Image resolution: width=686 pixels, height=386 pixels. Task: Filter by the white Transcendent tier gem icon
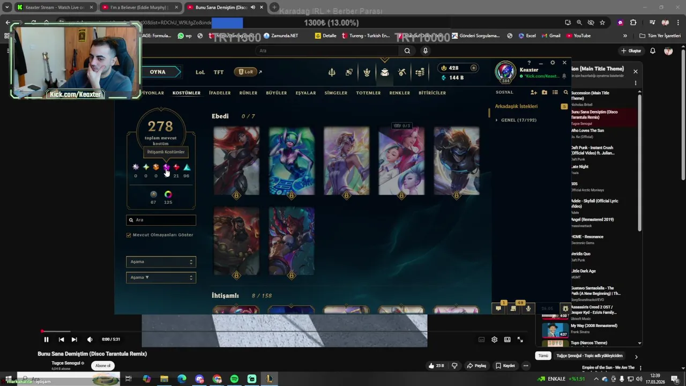coord(136,167)
